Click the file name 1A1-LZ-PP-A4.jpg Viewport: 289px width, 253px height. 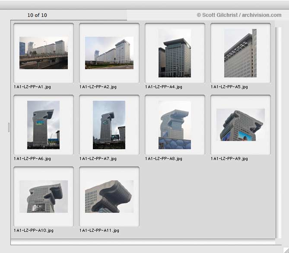(164, 87)
